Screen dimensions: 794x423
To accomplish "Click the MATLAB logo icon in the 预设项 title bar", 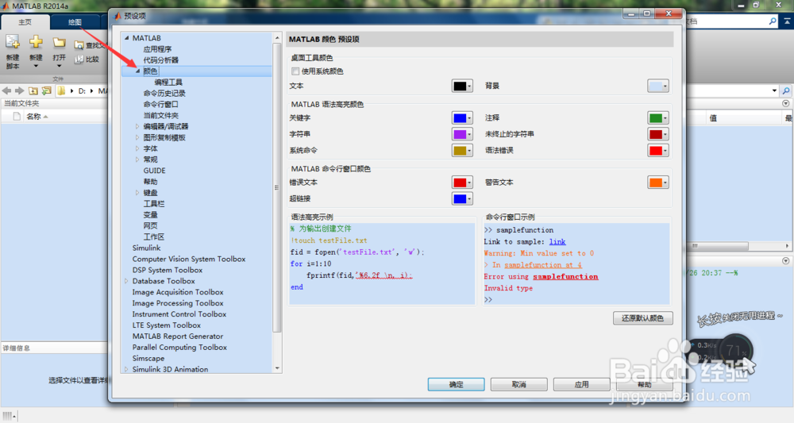I will (x=118, y=16).
